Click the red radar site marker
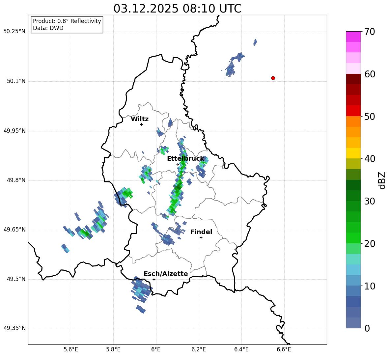This screenshot has width=390, height=356. coord(273,78)
